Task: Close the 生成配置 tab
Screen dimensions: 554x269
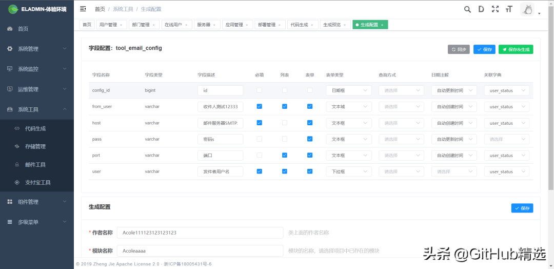Action: coord(382,25)
